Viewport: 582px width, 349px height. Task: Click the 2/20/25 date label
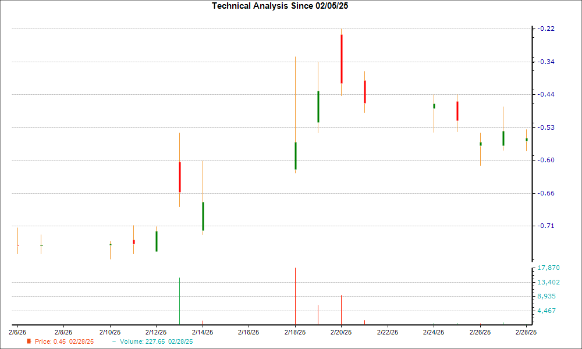pos(341,332)
